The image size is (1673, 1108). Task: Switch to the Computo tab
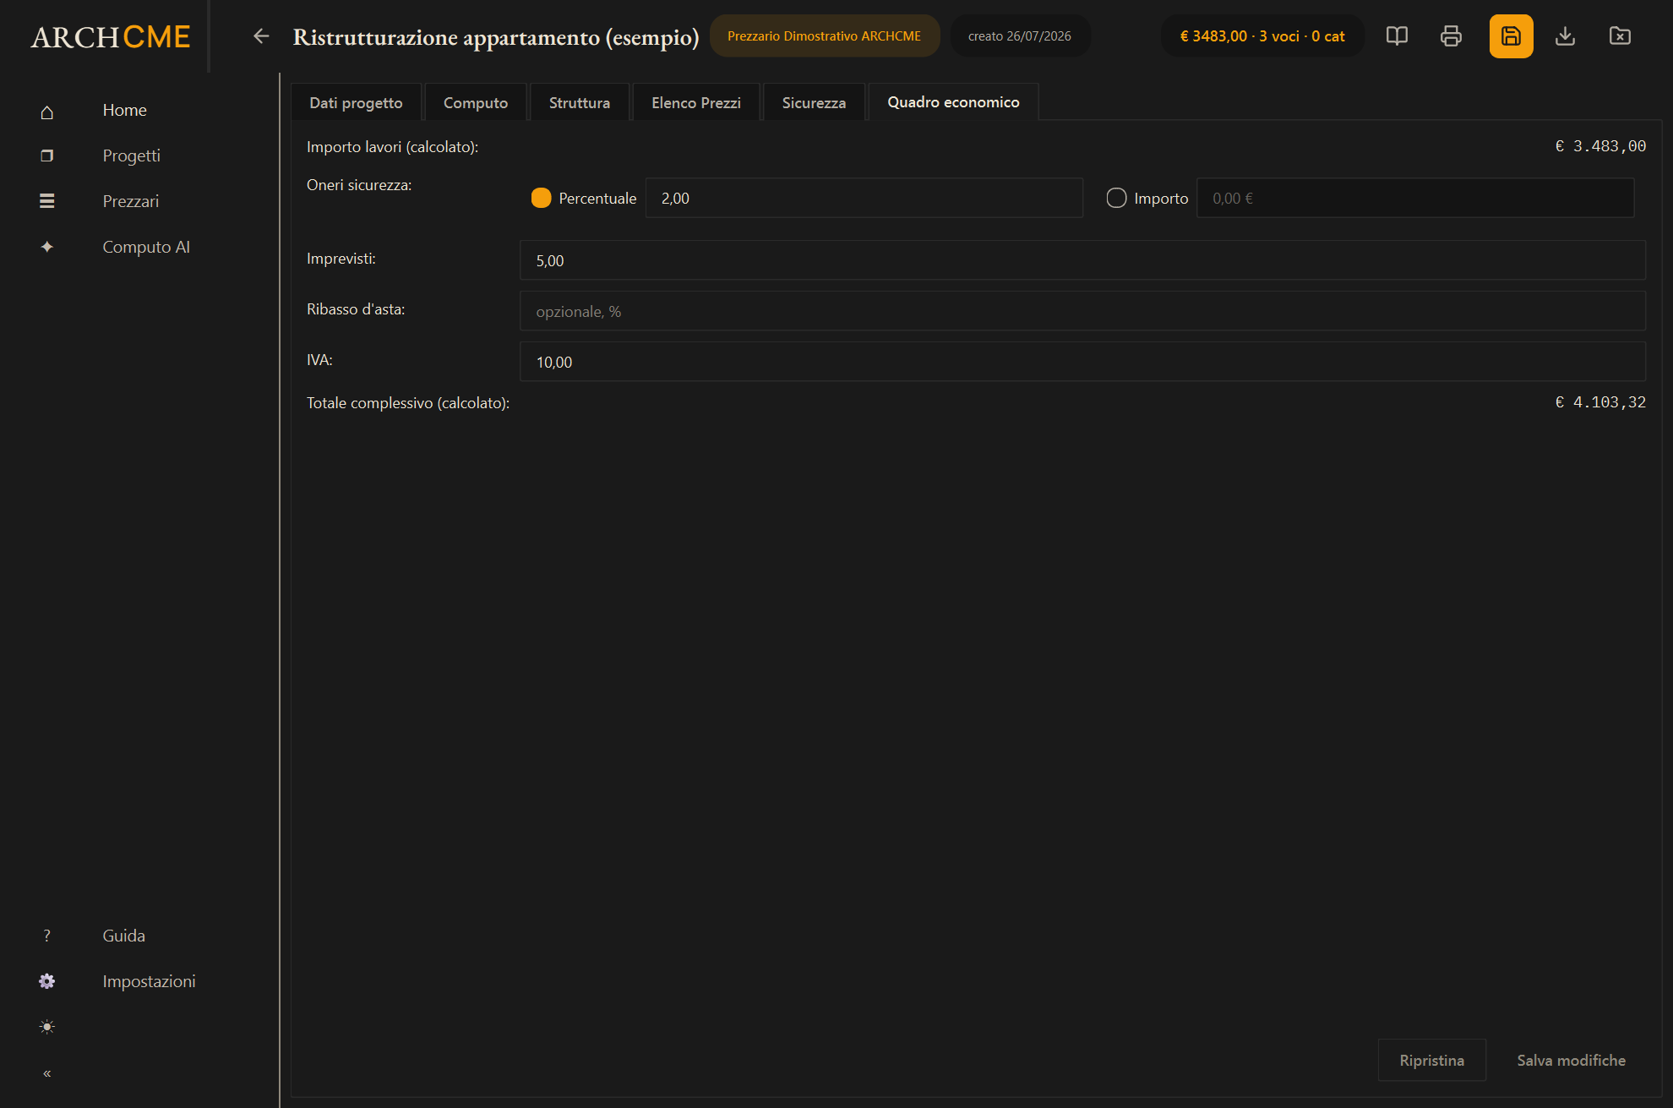click(x=476, y=102)
